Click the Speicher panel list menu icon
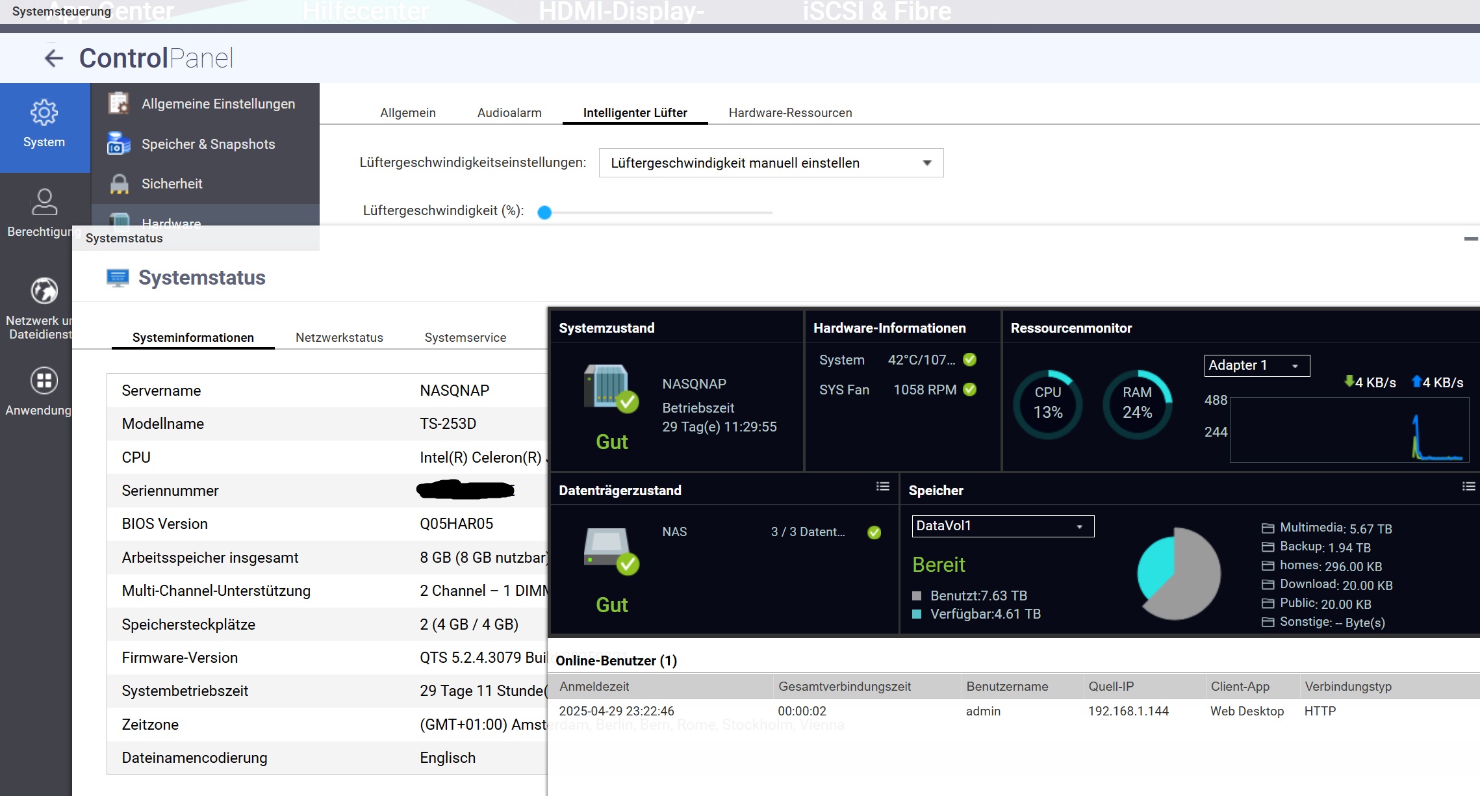The height and width of the screenshot is (796, 1480). tap(1468, 487)
